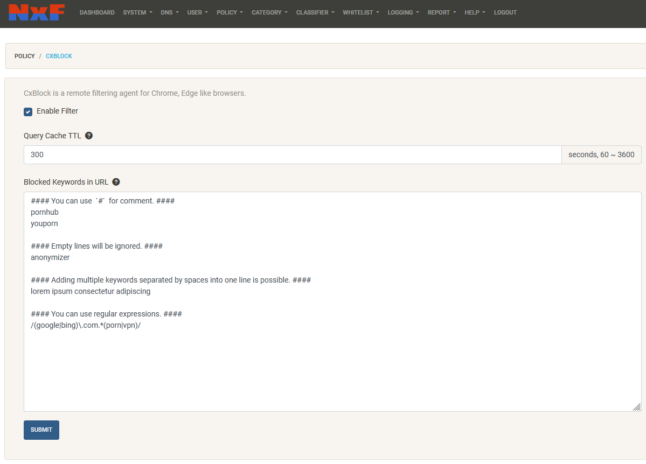Open the POLICY dropdown
The image size is (646, 464).
pos(230,12)
